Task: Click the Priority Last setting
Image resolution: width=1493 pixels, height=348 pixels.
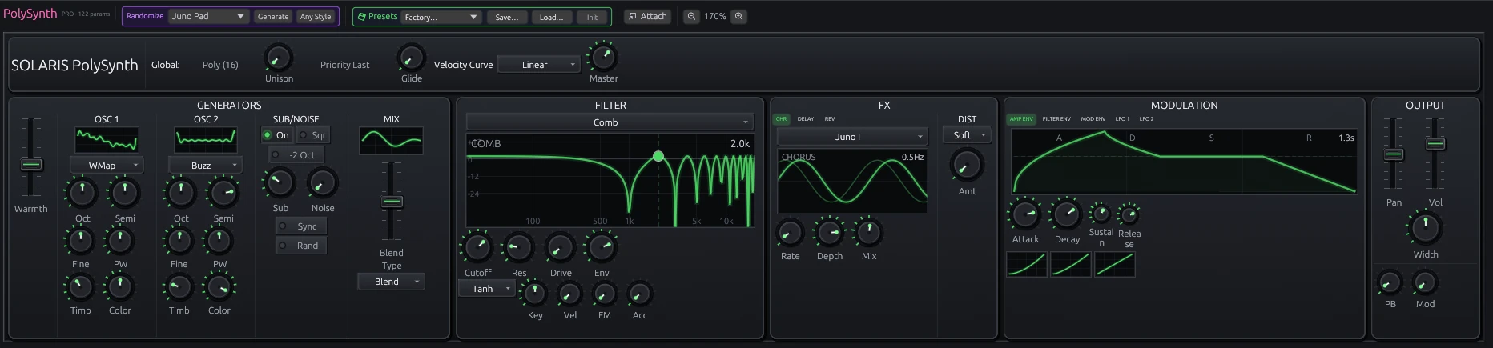Action: (344, 65)
